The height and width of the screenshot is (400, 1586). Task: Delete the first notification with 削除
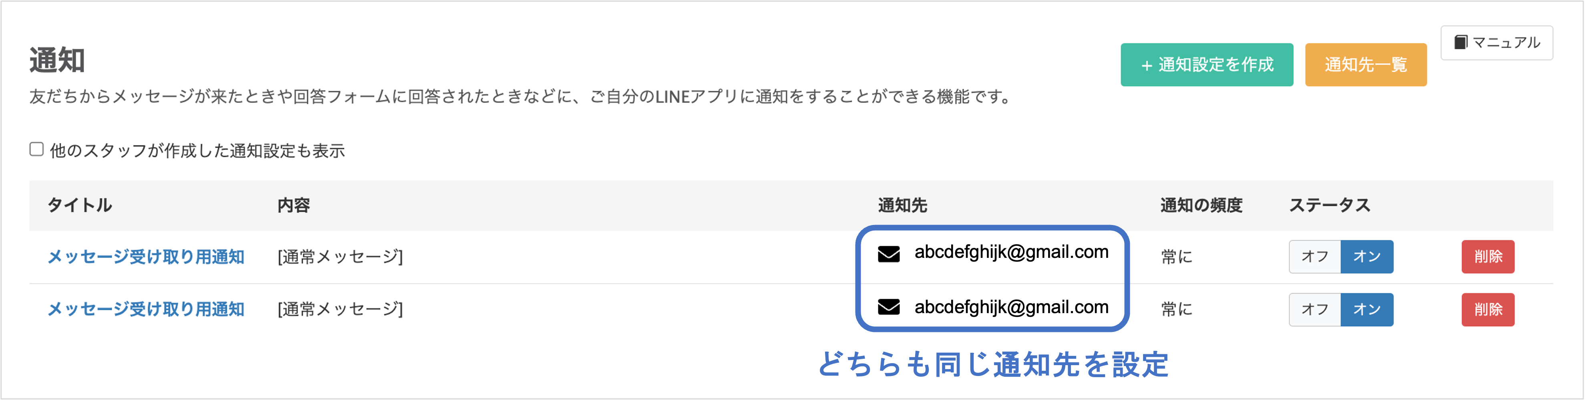[x=1487, y=257]
